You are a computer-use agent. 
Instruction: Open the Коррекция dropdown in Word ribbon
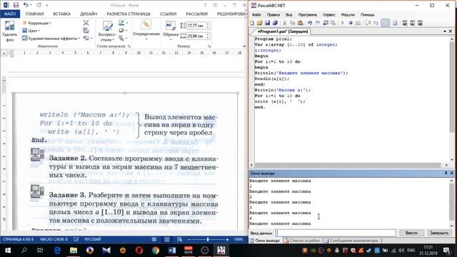coord(36,23)
